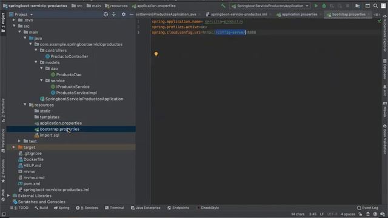Open the hidden editor tabs dropdown list
The height and width of the screenshot is (218, 388).
[x=377, y=15]
